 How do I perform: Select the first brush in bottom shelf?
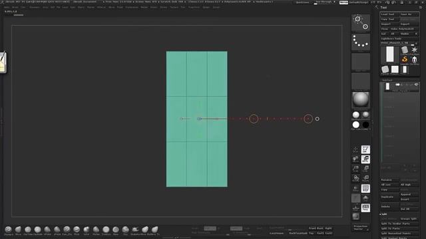9,230
